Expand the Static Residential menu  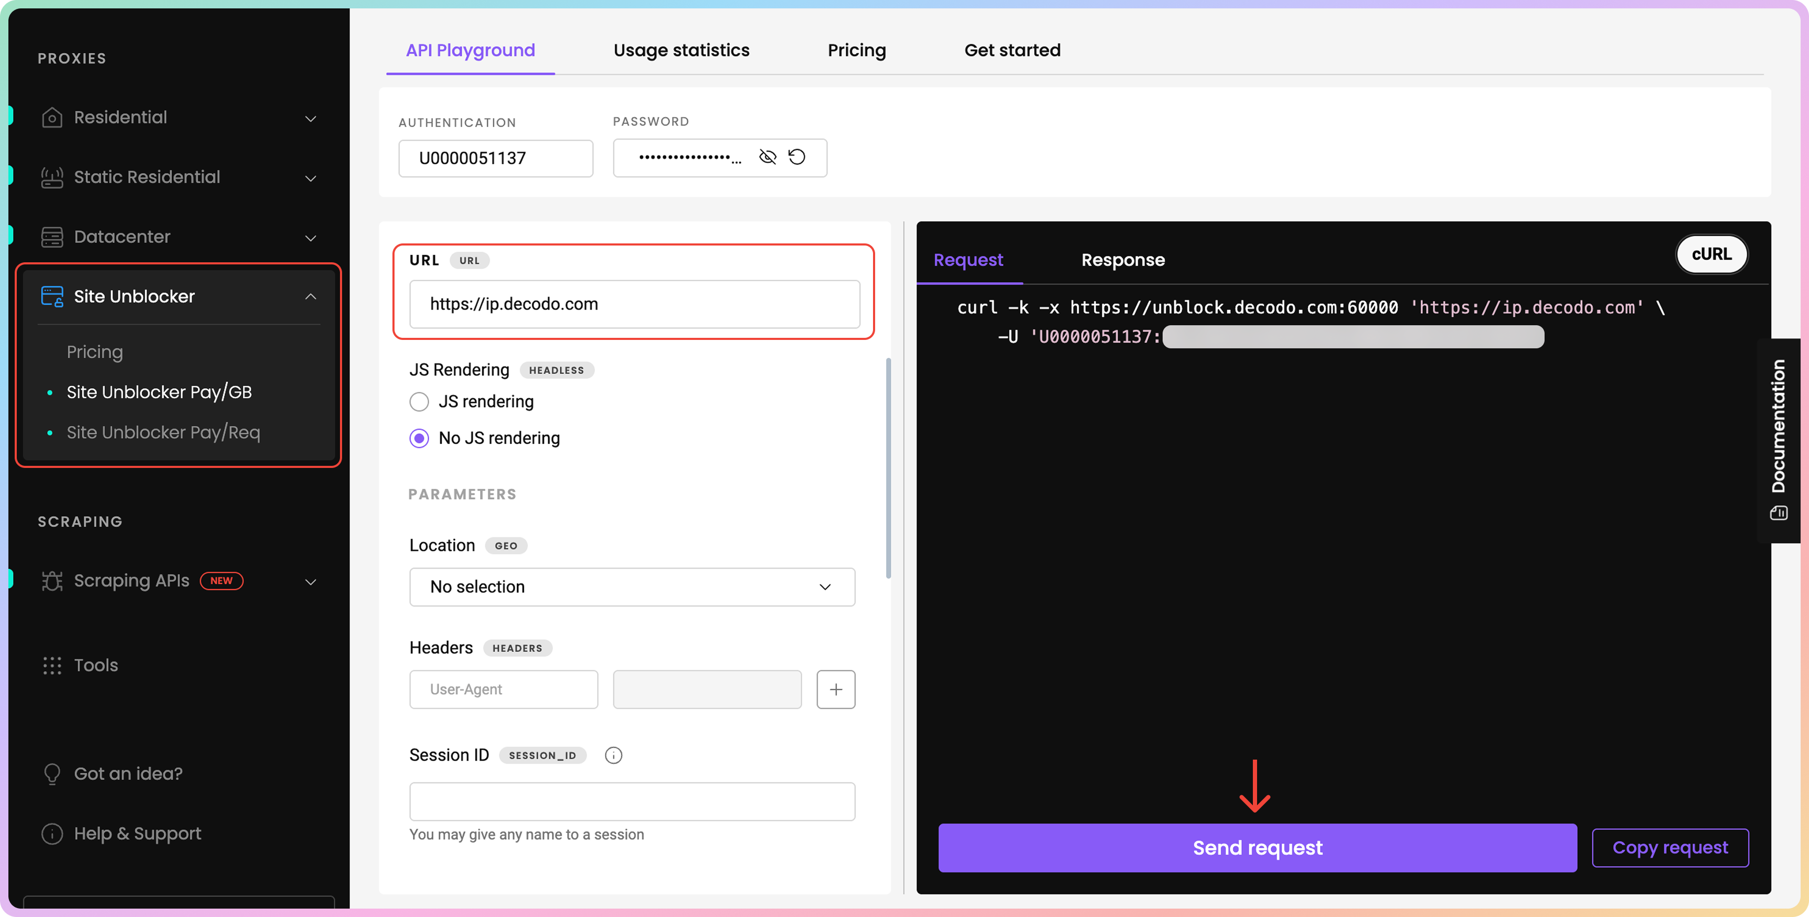click(x=311, y=178)
